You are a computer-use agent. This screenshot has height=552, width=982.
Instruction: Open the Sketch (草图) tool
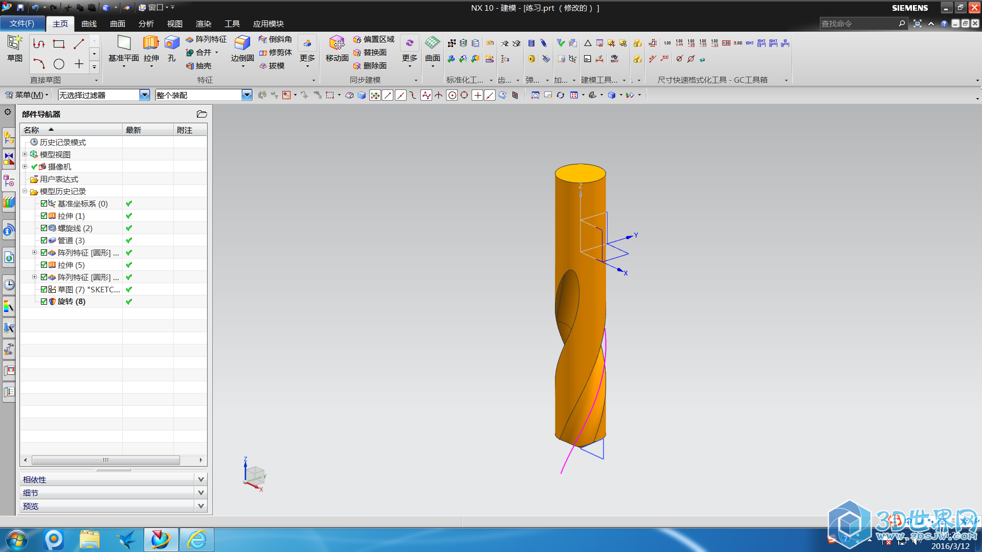coord(14,48)
